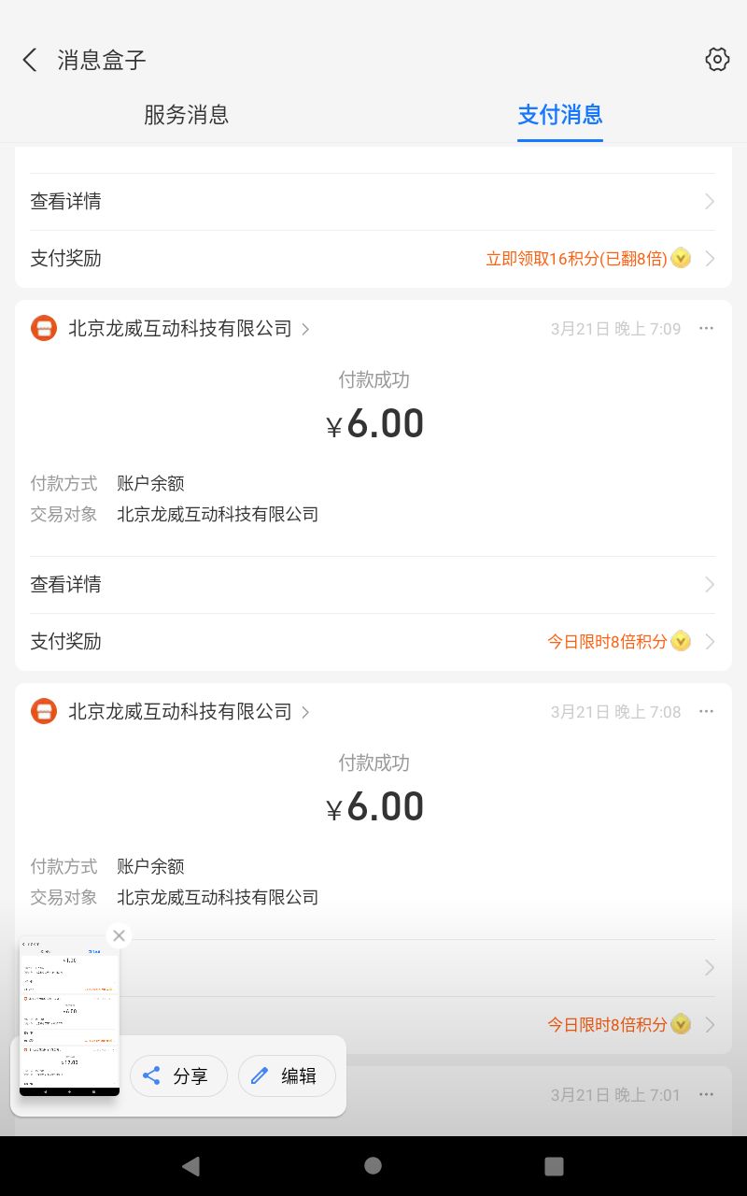Select the 支付消息 tab
The height and width of the screenshot is (1196, 747).
[560, 115]
